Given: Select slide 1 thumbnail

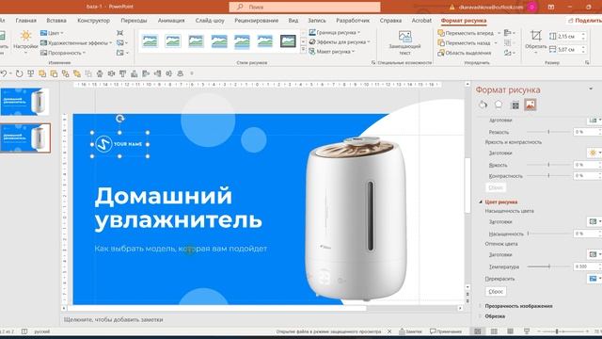Looking at the screenshot, I should [25, 102].
